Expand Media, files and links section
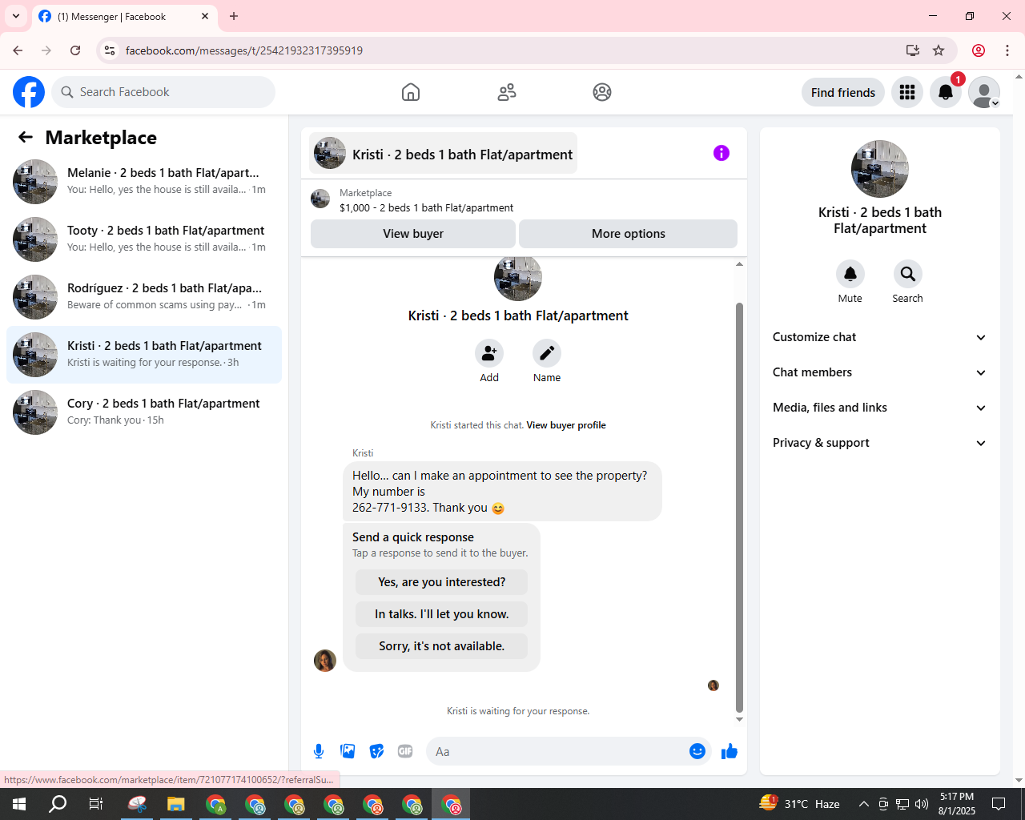This screenshot has width=1025, height=820. (880, 408)
